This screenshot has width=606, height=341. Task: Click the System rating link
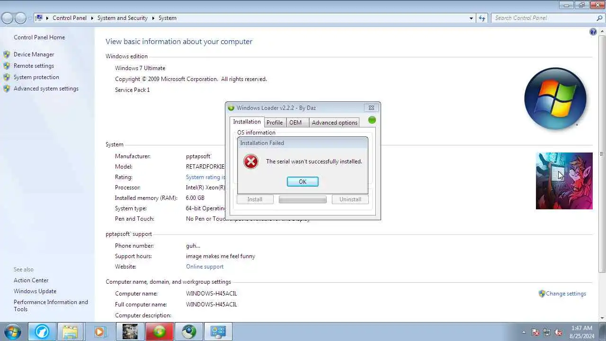pyautogui.click(x=205, y=177)
